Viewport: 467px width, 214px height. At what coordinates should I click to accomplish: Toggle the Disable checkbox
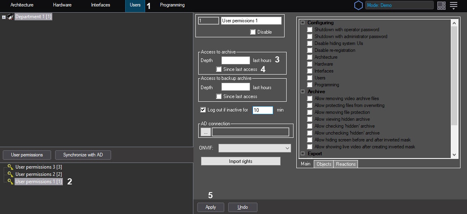253,32
